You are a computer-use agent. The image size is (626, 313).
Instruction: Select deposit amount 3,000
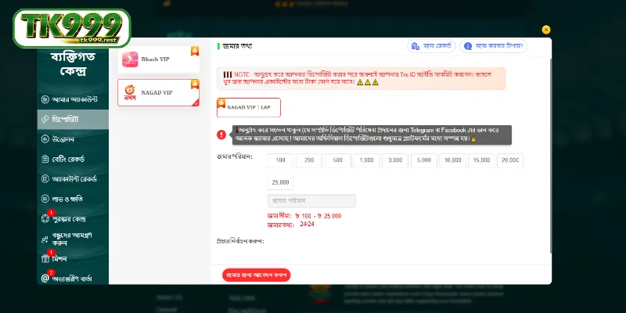pos(395,160)
